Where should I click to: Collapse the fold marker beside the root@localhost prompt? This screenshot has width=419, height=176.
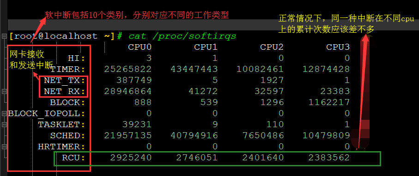[4, 36]
